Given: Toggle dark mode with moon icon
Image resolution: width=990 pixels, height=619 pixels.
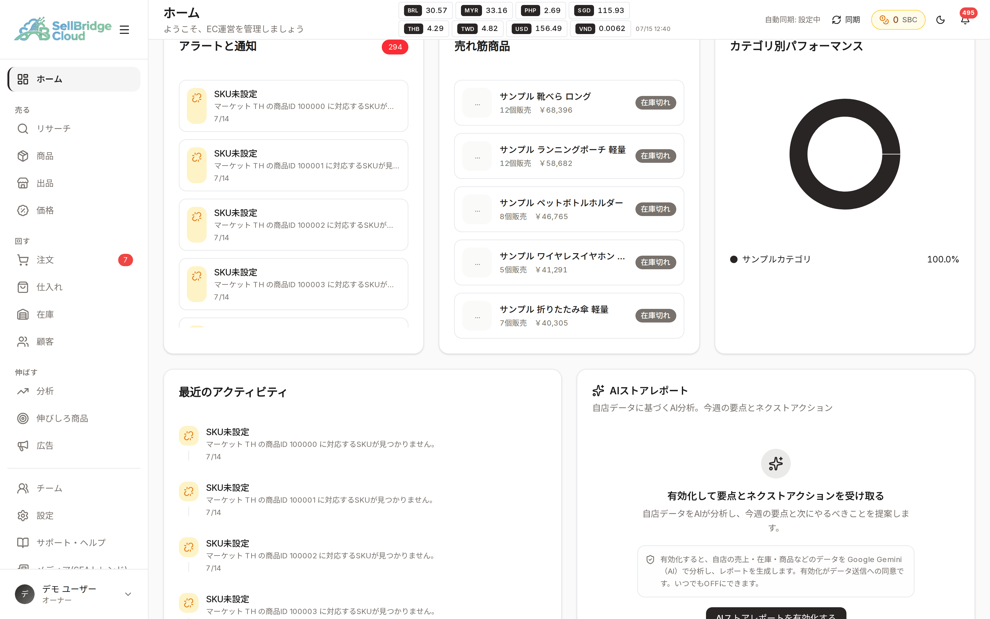Looking at the screenshot, I should (x=940, y=19).
